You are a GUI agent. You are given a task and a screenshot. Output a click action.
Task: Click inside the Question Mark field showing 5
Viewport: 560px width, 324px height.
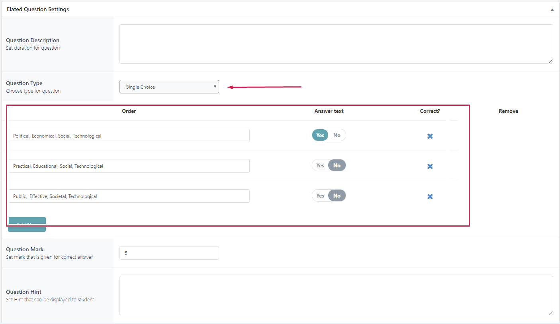tap(169, 253)
